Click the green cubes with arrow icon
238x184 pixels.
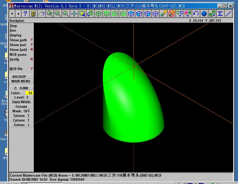click(212, 14)
